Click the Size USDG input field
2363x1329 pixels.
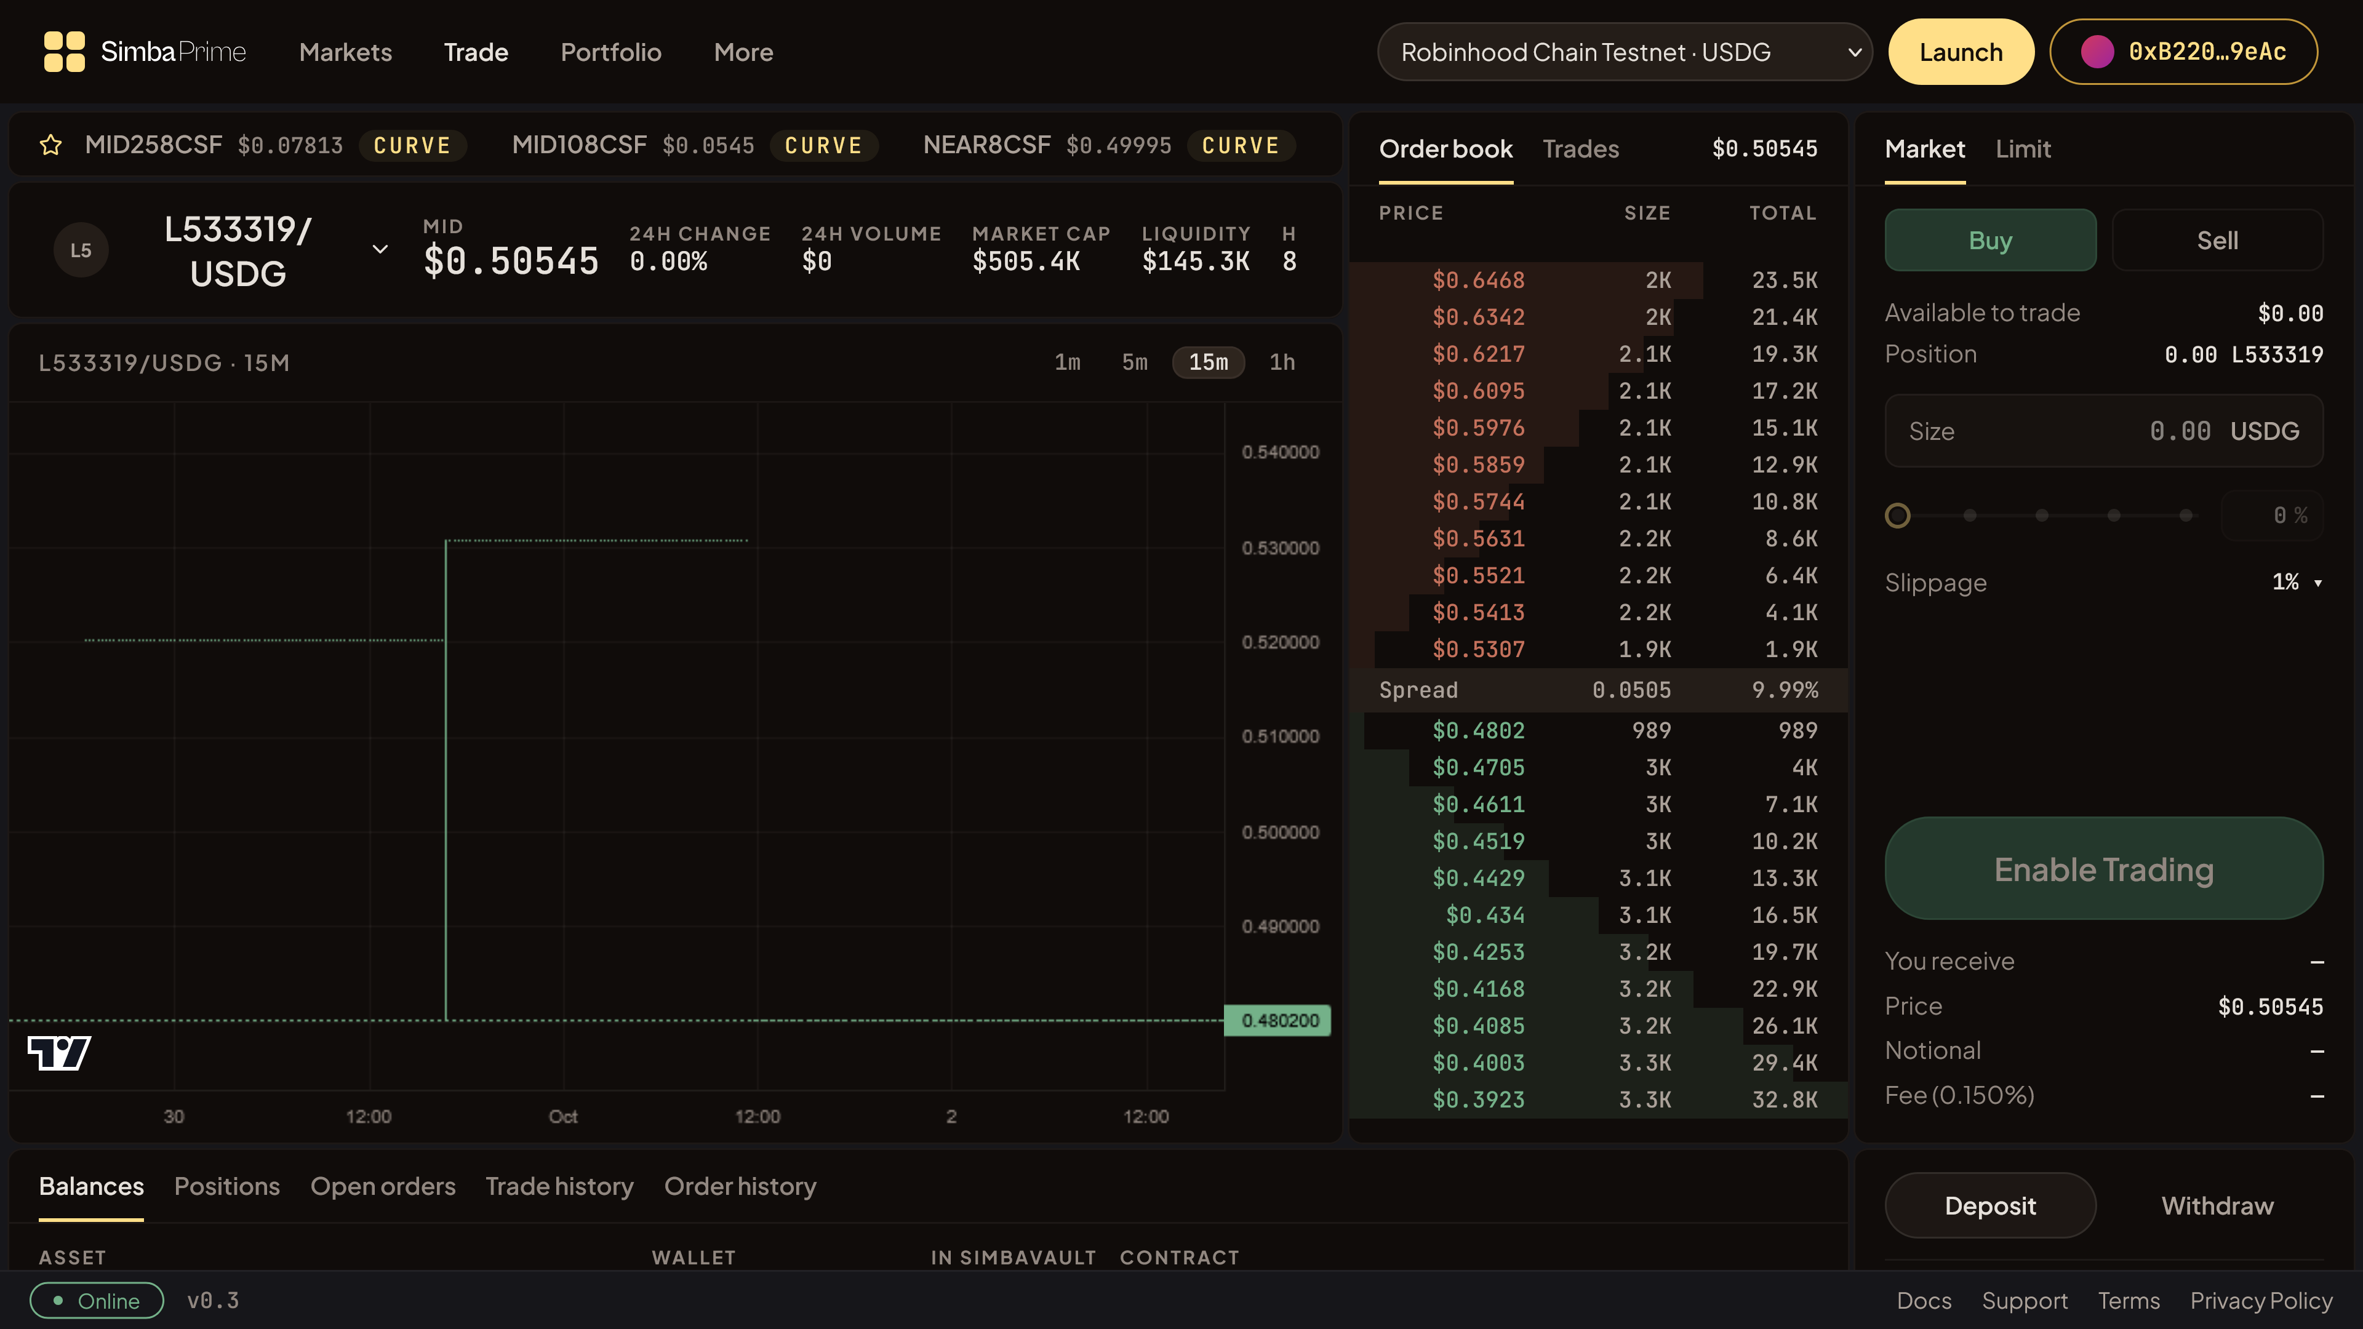point(2103,431)
